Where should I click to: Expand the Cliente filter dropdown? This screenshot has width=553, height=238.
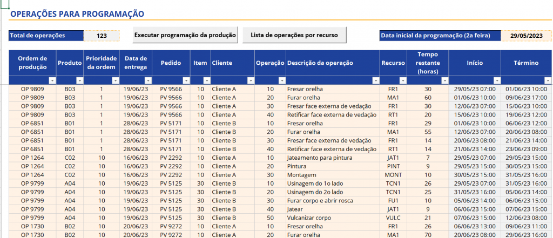pos(251,80)
